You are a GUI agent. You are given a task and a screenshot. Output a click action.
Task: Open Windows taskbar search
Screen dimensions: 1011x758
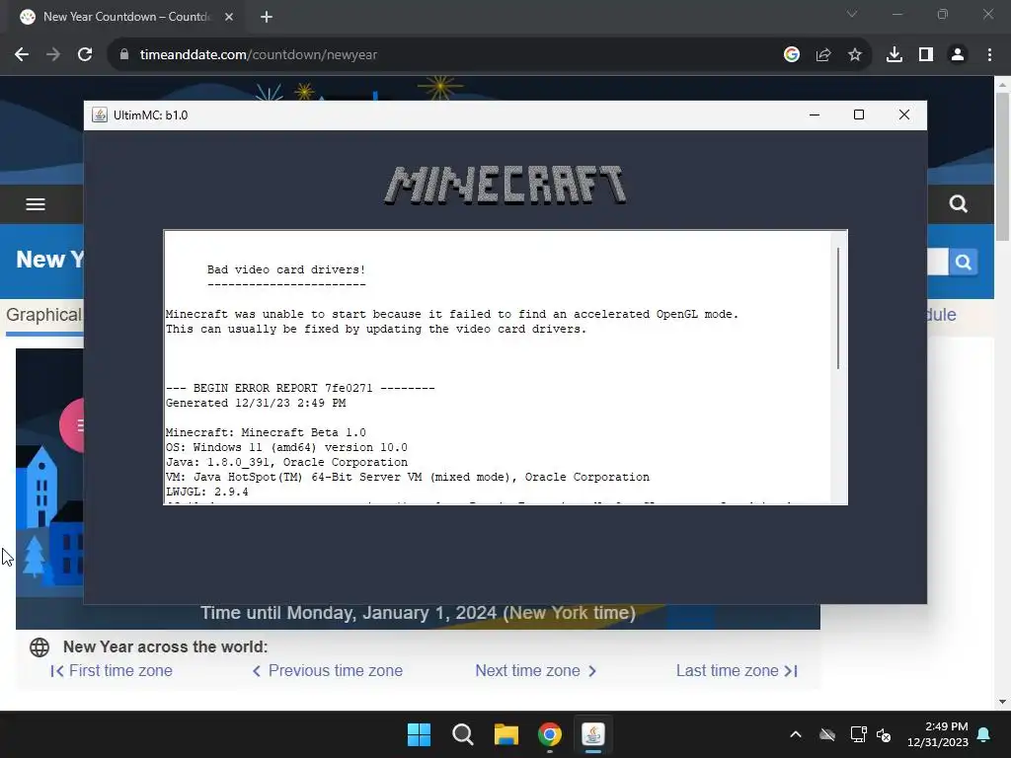point(462,734)
